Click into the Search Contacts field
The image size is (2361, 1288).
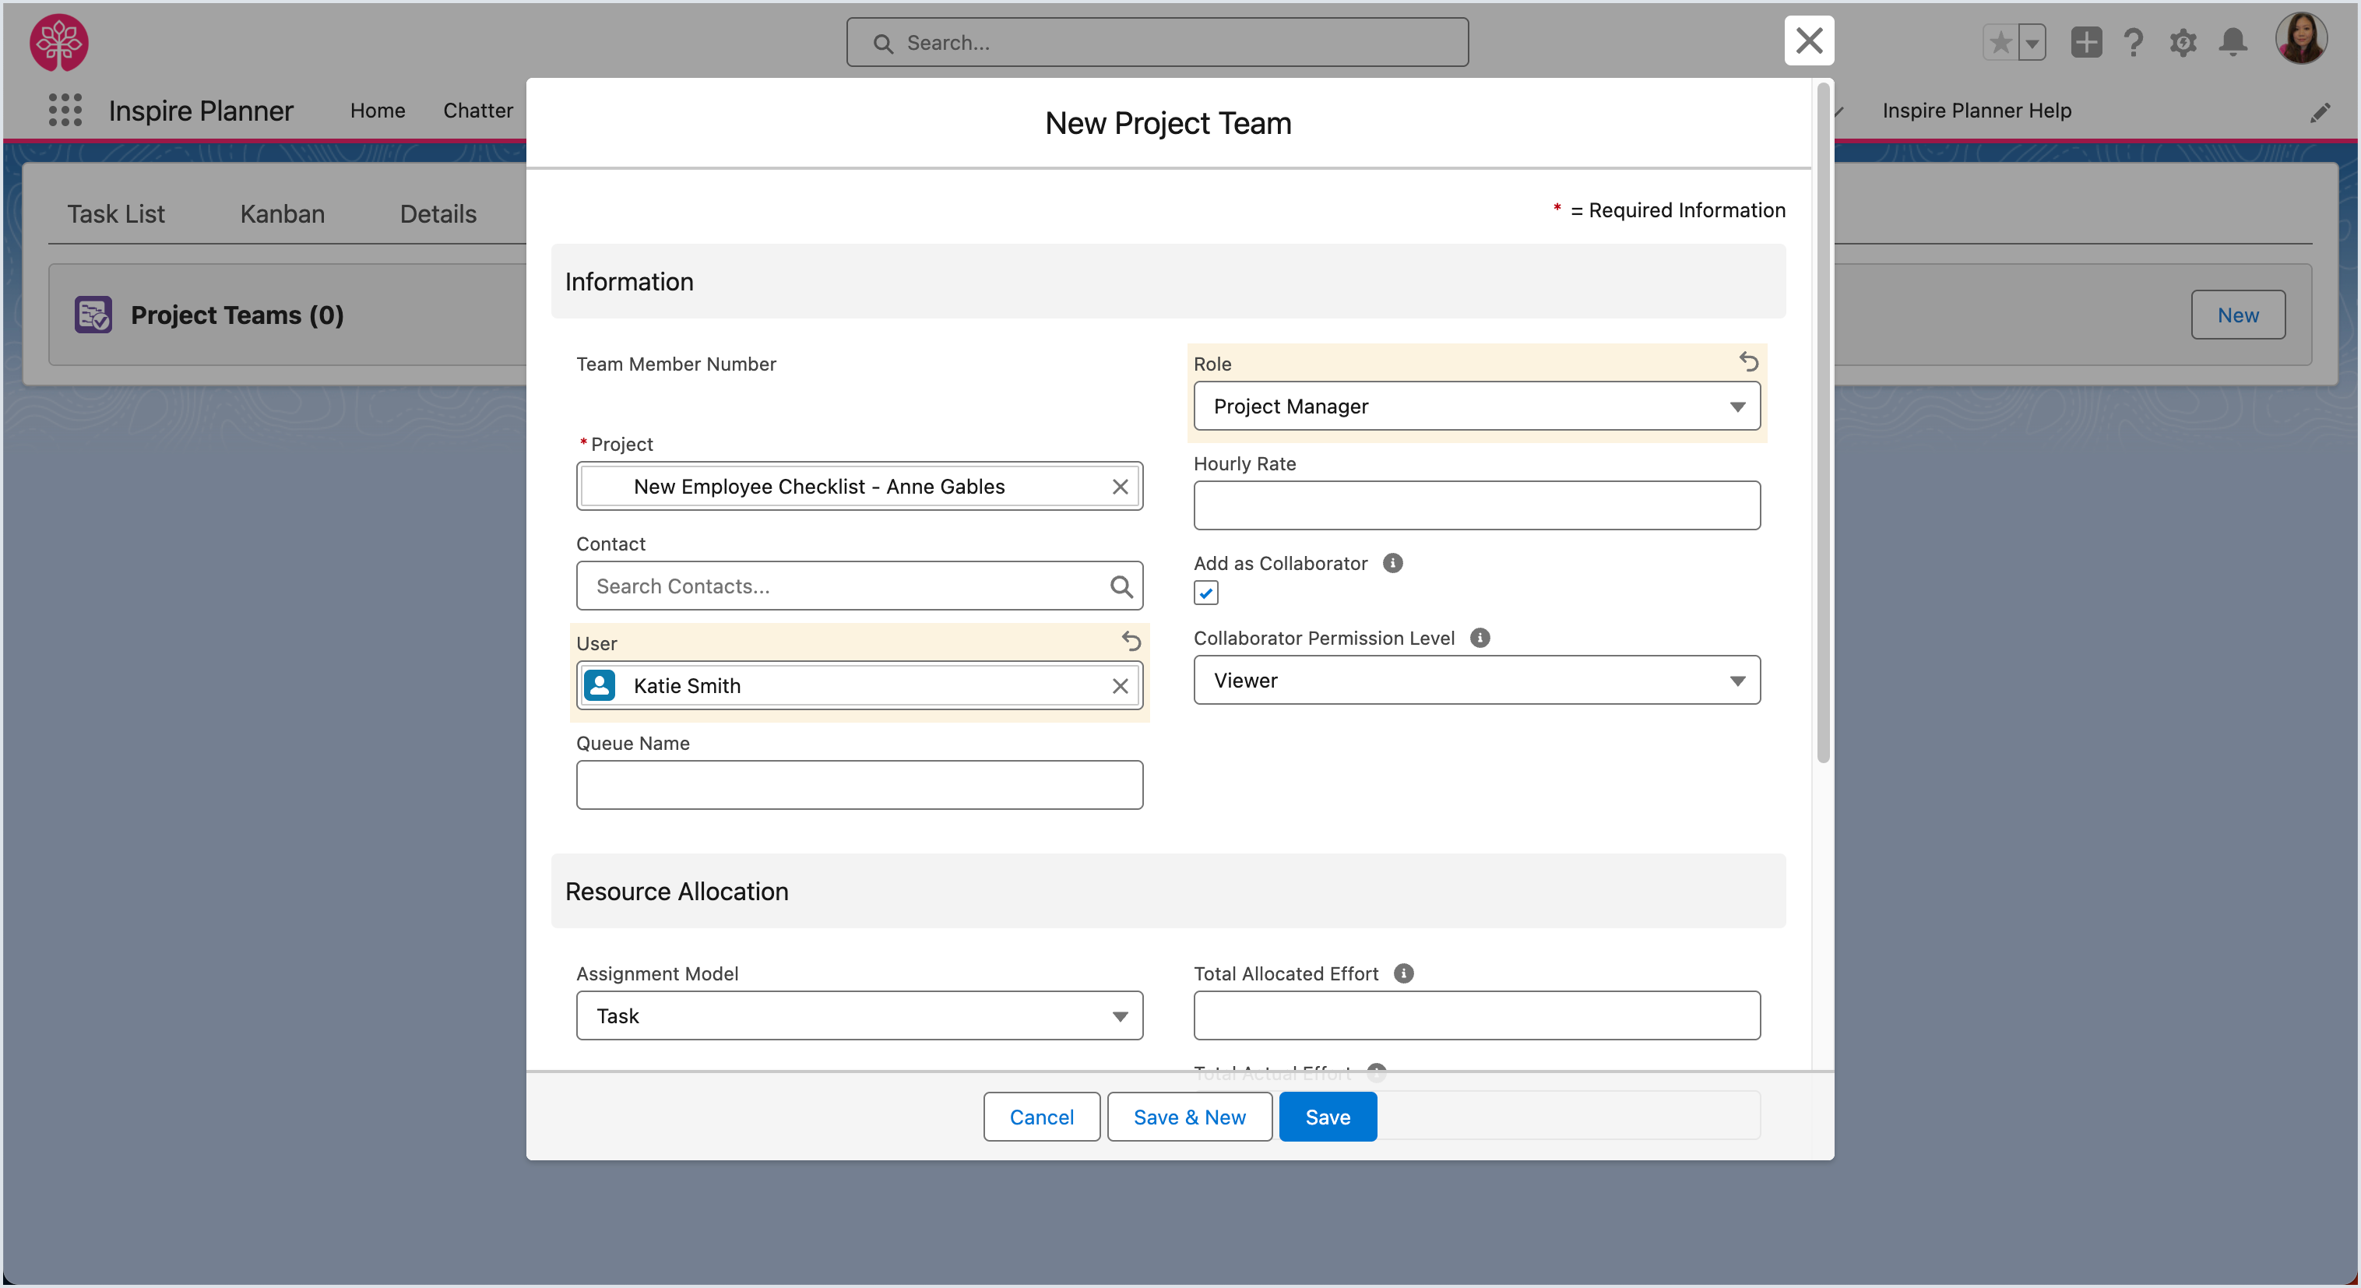click(x=859, y=586)
